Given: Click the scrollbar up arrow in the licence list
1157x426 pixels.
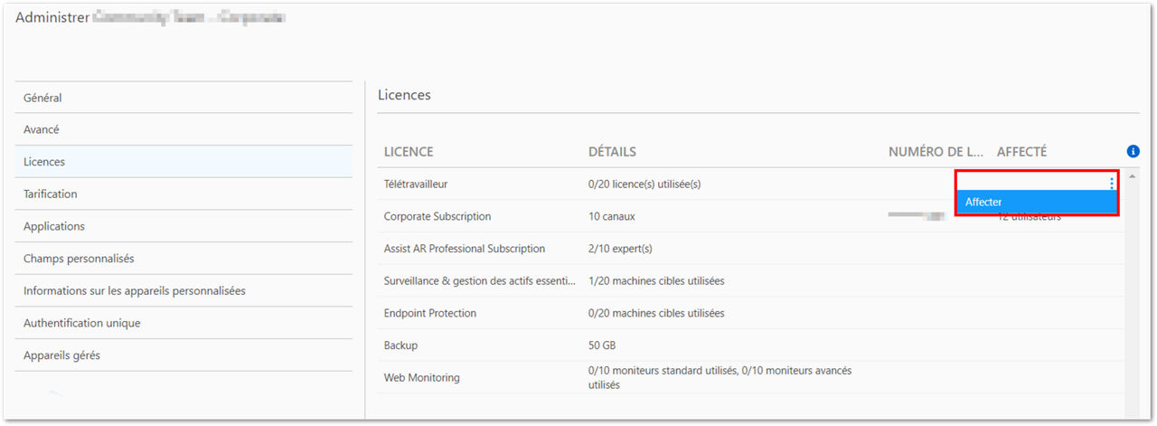Looking at the screenshot, I should click(x=1133, y=175).
